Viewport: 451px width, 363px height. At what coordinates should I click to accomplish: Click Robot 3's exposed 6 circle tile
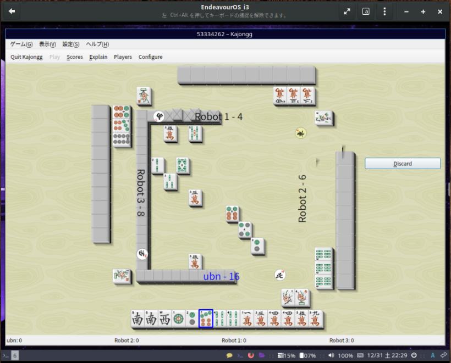[122, 112]
